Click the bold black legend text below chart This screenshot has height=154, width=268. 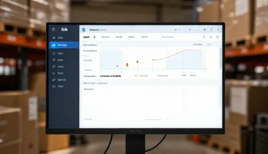tap(111, 76)
